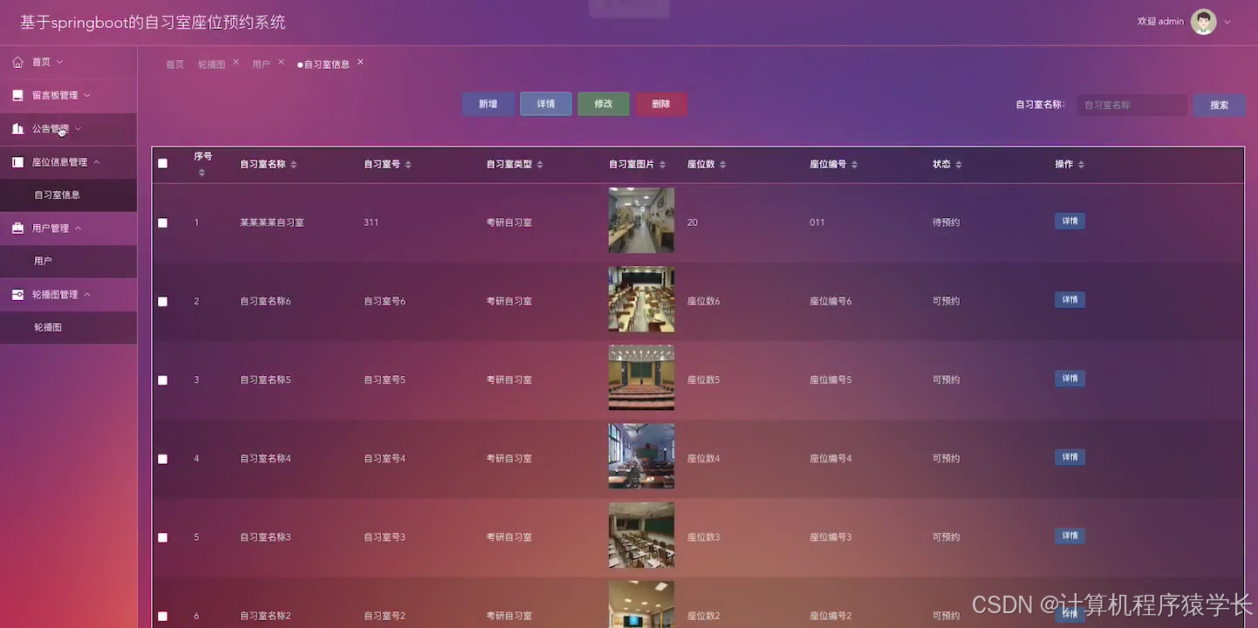The image size is (1258, 628).
Task: Click the home icon in the sidebar
Action: pyautogui.click(x=18, y=62)
